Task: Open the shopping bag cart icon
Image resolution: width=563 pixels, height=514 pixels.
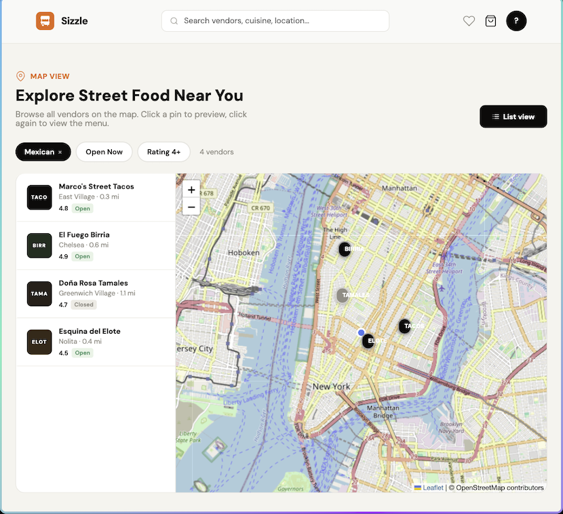Action: [x=490, y=21]
